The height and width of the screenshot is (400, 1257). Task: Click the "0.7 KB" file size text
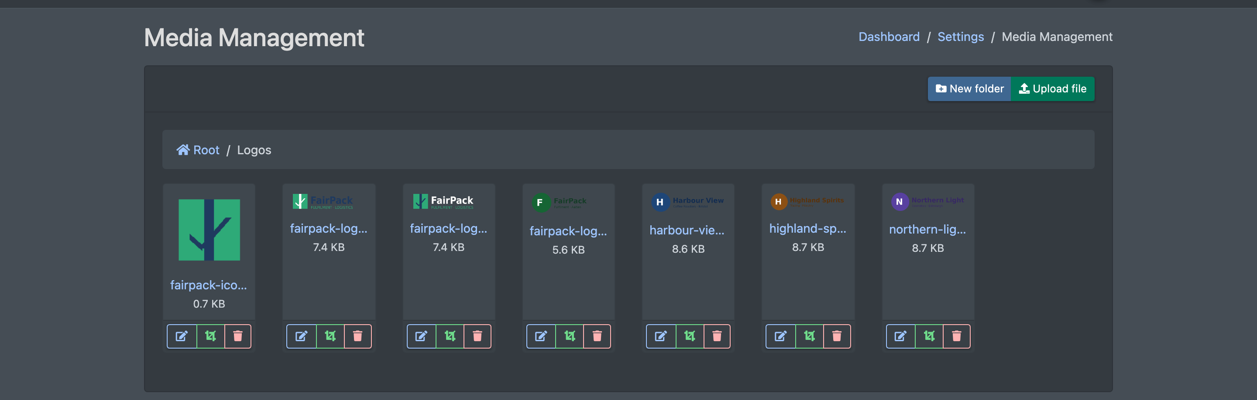[209, 304]
